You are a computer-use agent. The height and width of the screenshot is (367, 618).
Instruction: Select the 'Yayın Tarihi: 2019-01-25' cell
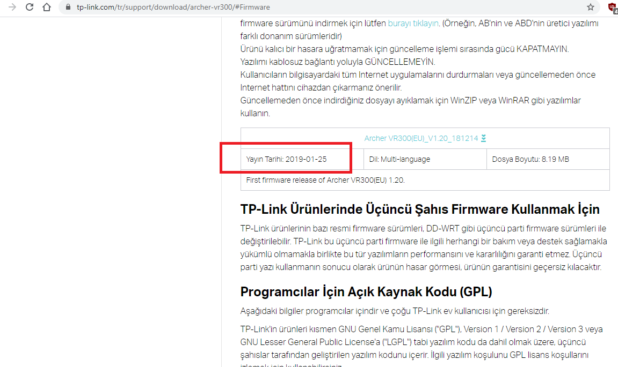302,159
